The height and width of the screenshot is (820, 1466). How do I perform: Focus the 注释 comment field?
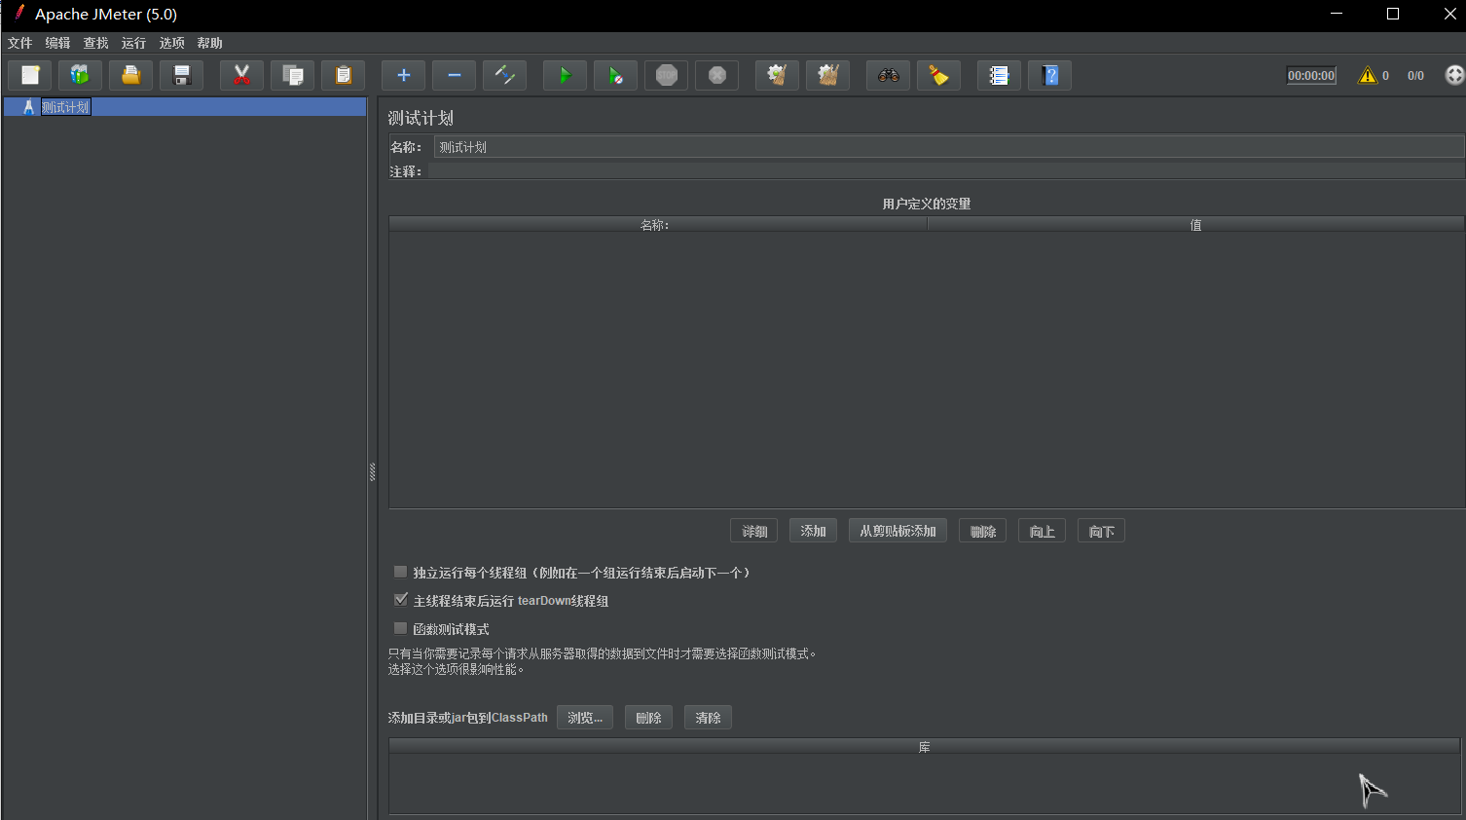coord(946,171)
